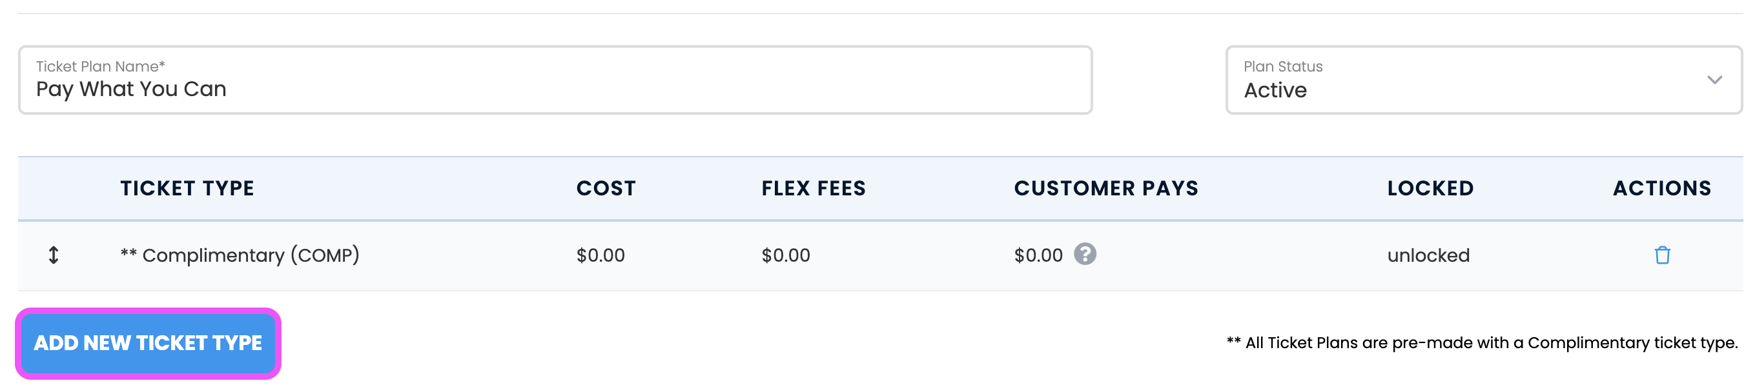Click the question mark help icon
Image resolution: width=1755 pixels, height=392 pixels.
click(x=1085, y=254)
